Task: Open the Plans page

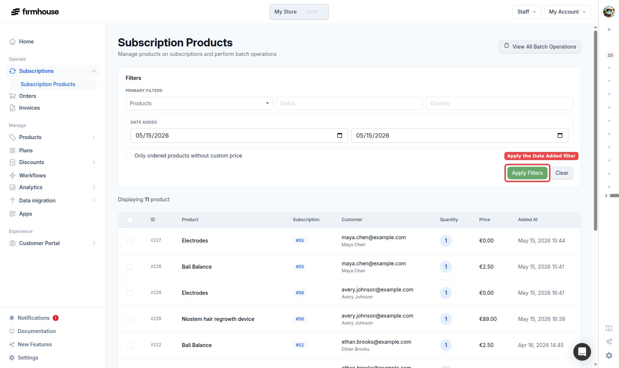Action: 26,151
